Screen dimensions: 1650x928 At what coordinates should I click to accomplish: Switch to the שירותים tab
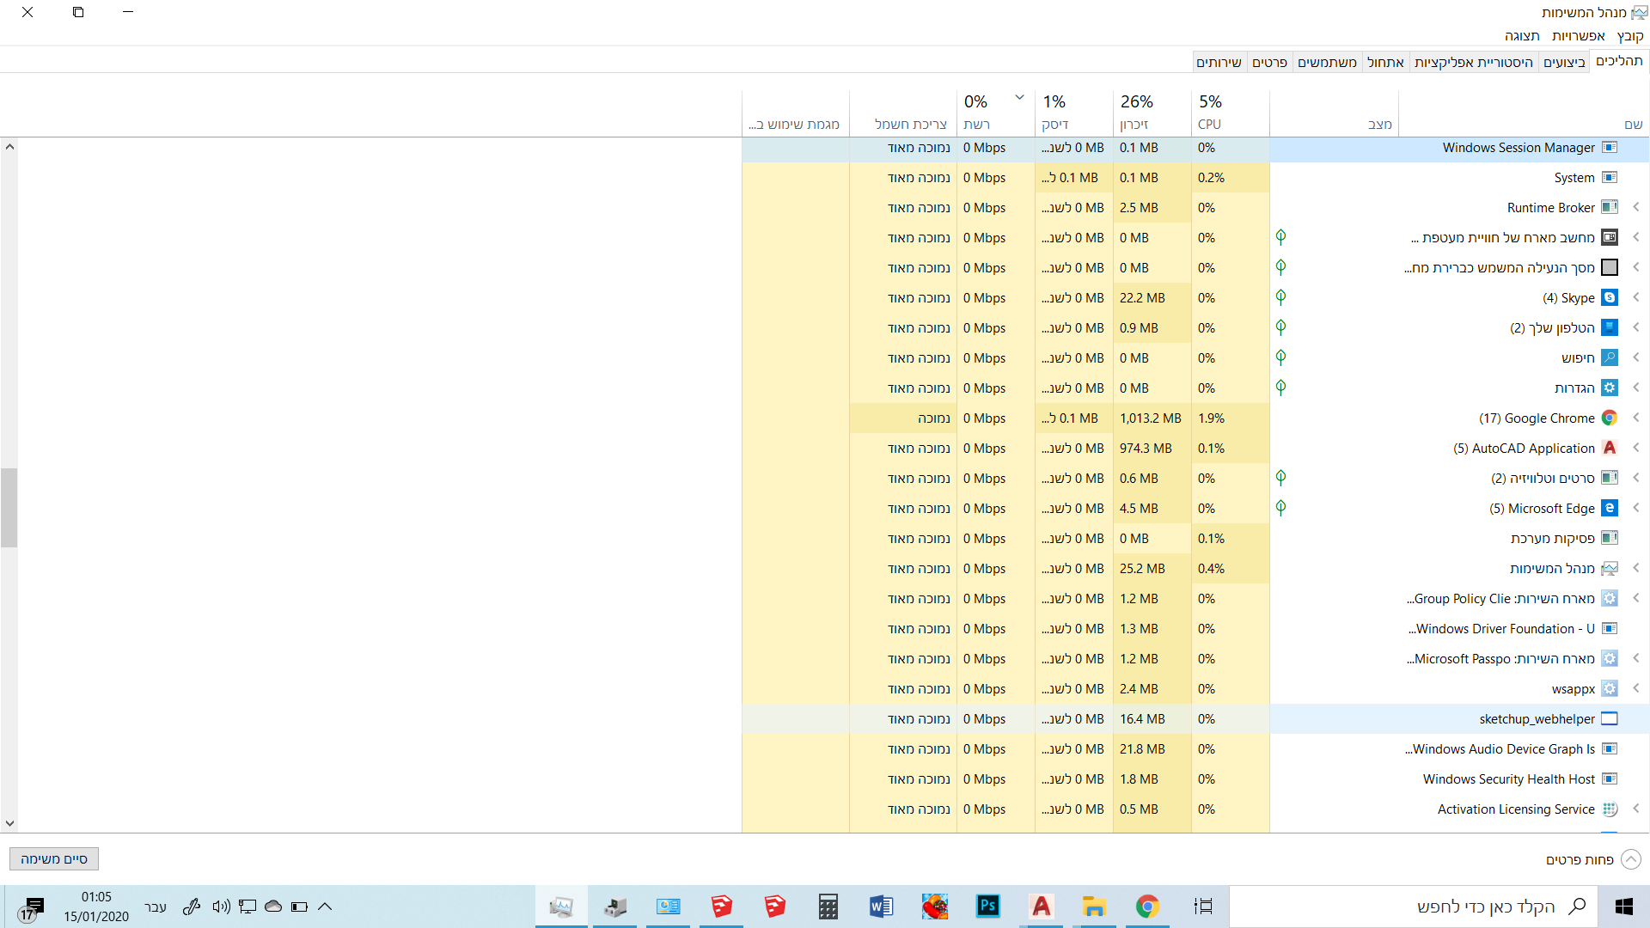1219,62
